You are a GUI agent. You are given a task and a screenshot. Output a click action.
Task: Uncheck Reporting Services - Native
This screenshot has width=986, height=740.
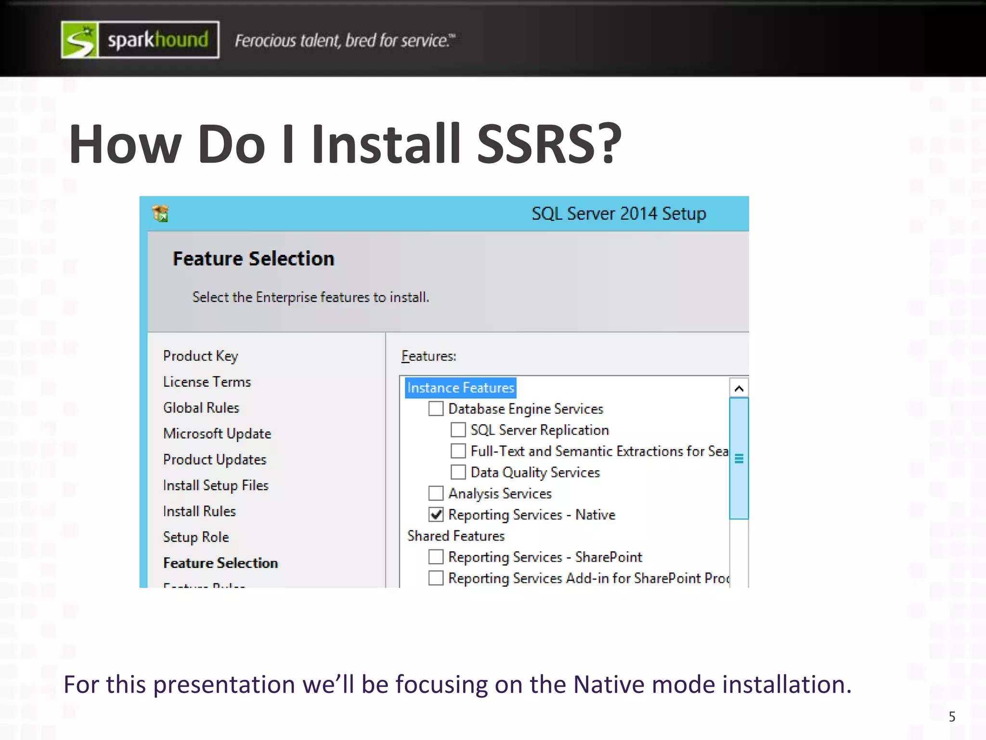pyautogui.click(x=436, y=515)
